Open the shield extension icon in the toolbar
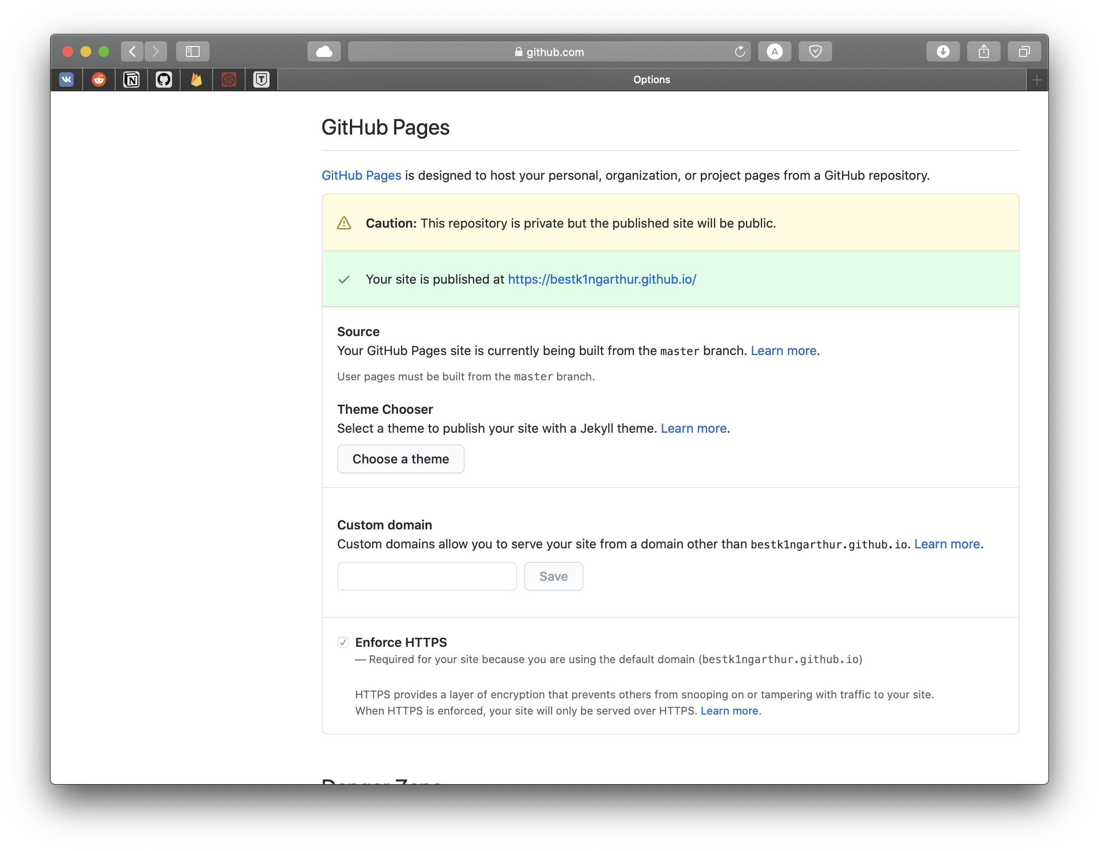The height and width of the screenshot is (851, 1099). (x=815, y=51)
